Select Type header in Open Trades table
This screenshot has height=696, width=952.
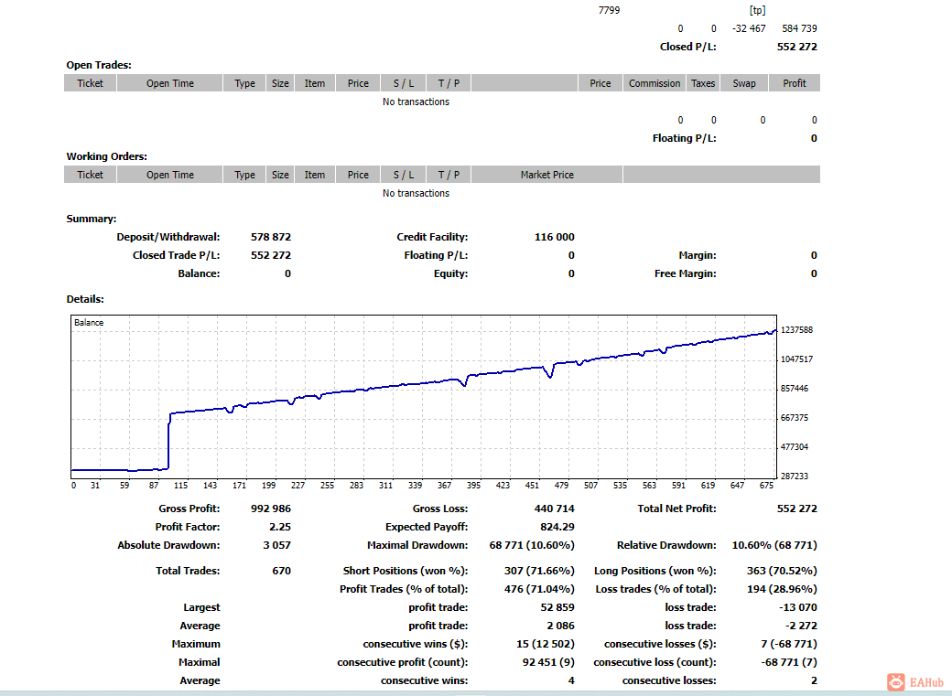(x=244, y=83)
